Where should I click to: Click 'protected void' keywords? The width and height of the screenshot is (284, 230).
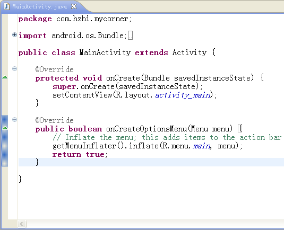tap(68, 78)
